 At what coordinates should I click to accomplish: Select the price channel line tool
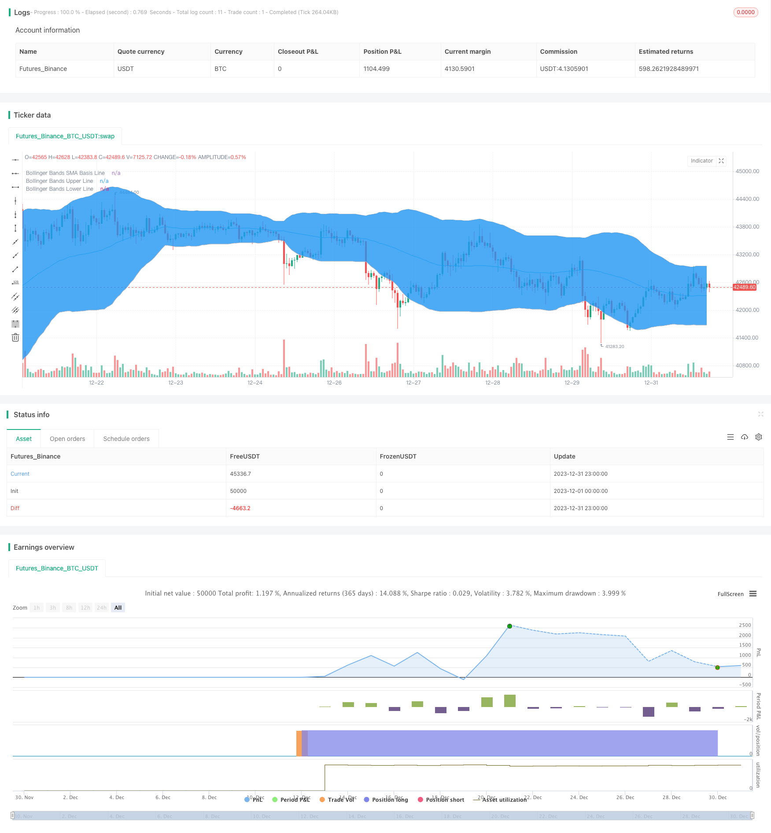[15, 296]
